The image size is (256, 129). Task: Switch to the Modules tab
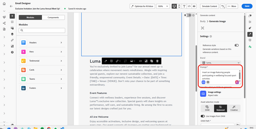[30, 17]
